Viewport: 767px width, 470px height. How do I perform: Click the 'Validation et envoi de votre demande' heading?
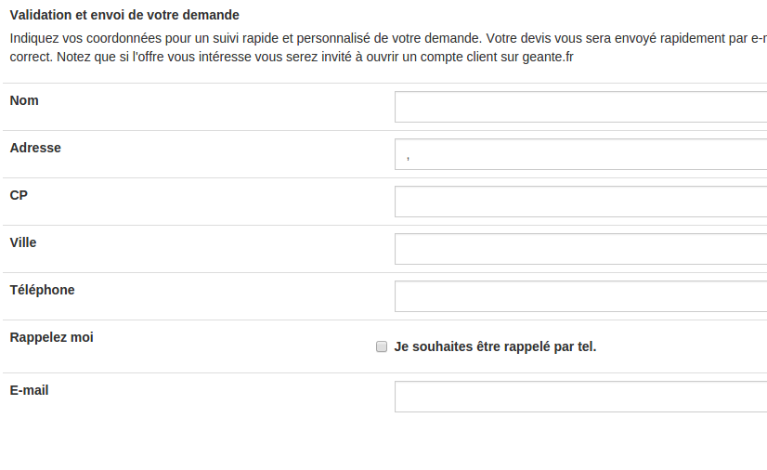[124, 16]
